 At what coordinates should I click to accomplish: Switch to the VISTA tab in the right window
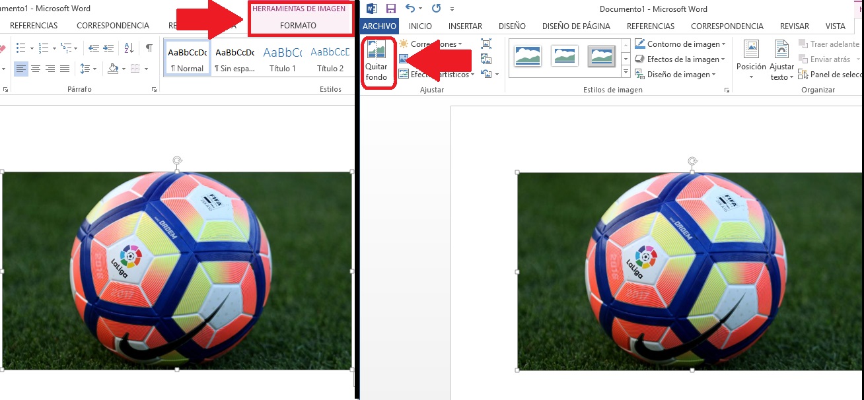point(836,26)
